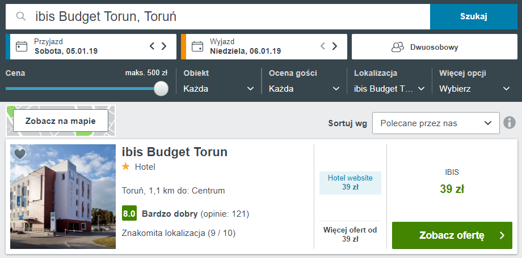
Task: Open the Zobacz ofertę green button
Action: point(452,235)
